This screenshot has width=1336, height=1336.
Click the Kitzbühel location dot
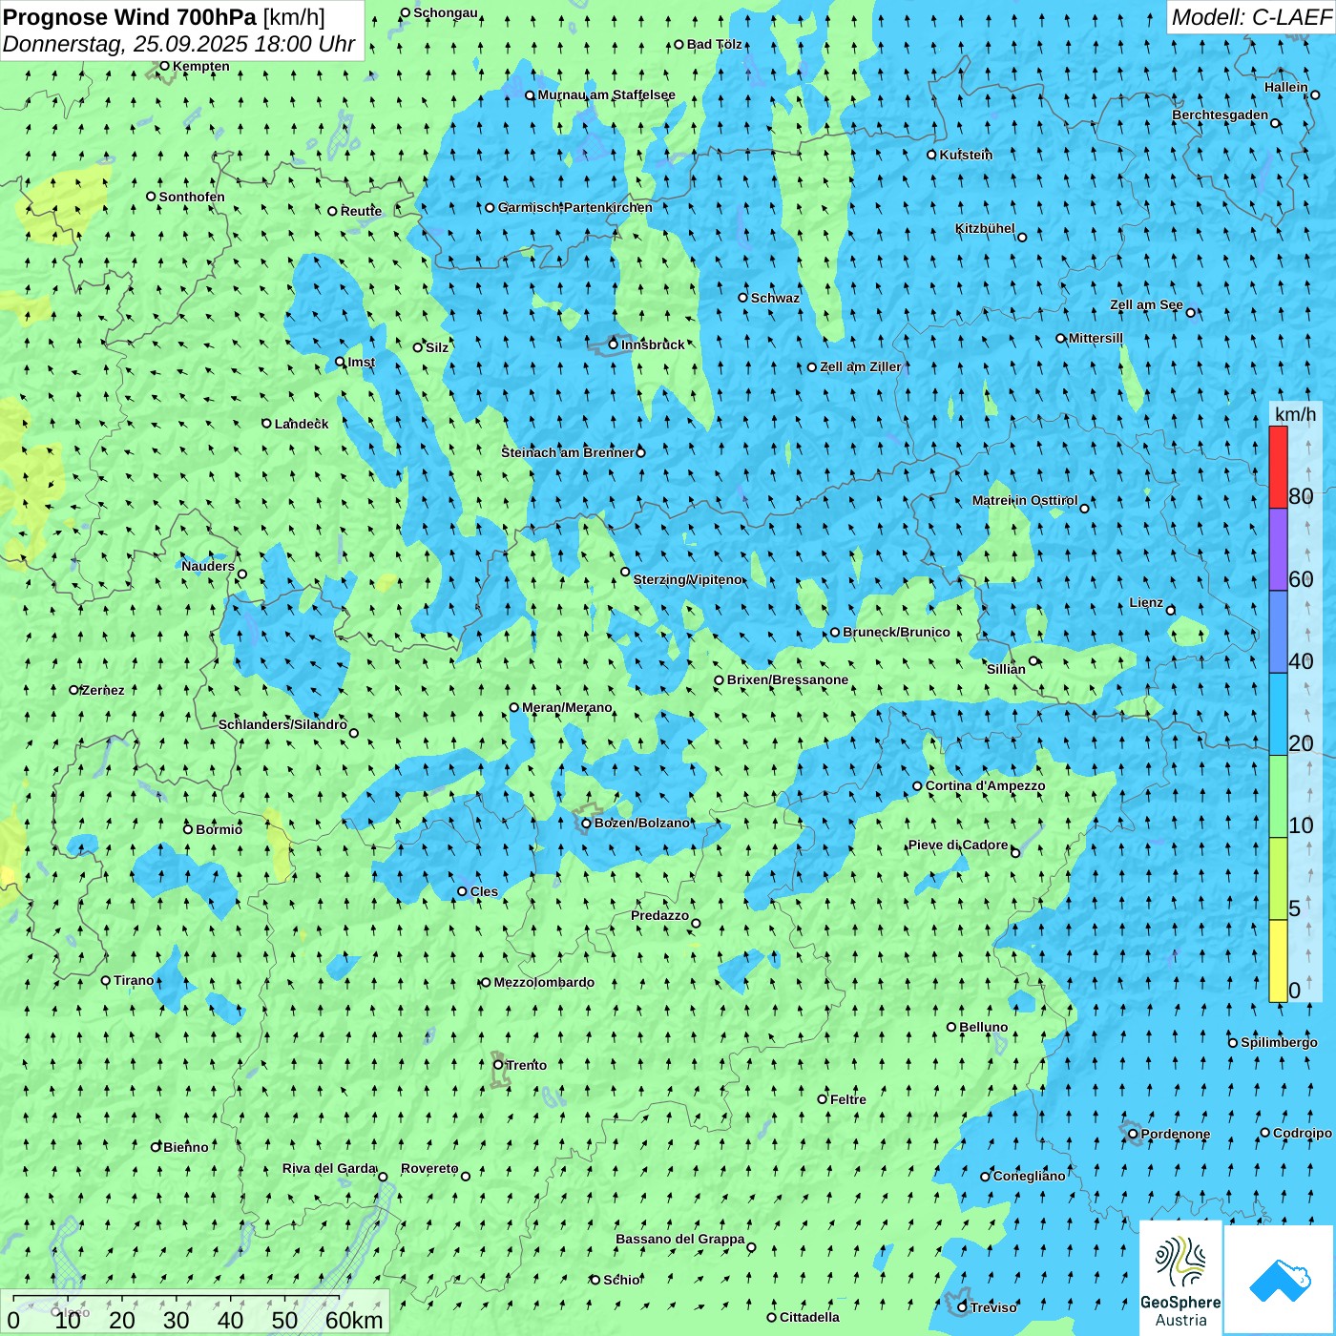1022,238
